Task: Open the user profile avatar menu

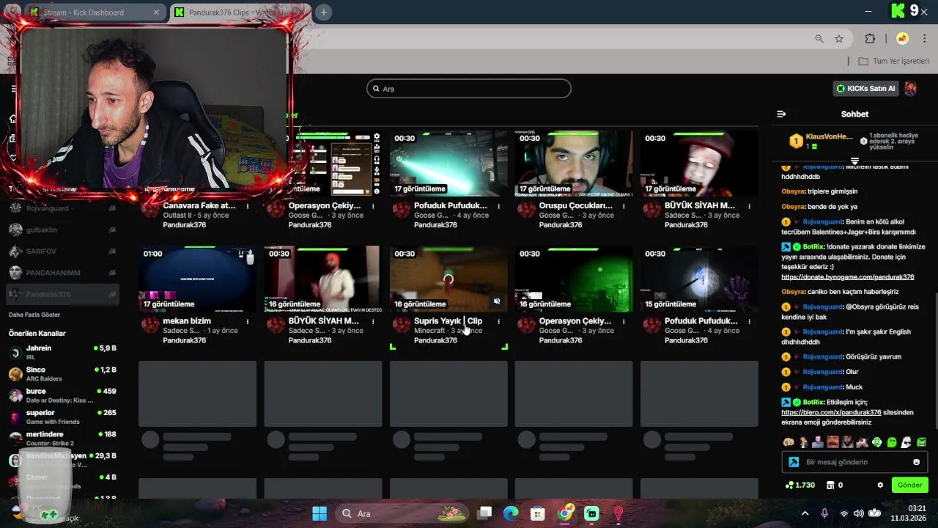Action: [x=911, y=89]
